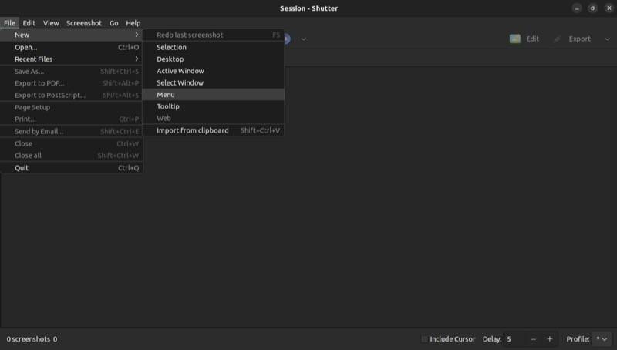
Task: Open the Edit menu in menu bar
Action: pos(29,23)
